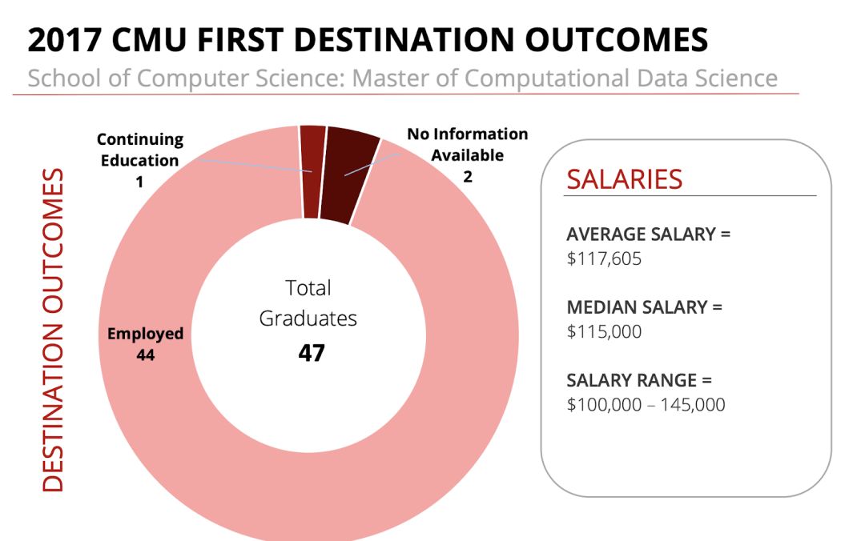This screenshot has width=865, height=541.
Task: Select the School of Computer Science subtitle
Action: click(402, 78)
